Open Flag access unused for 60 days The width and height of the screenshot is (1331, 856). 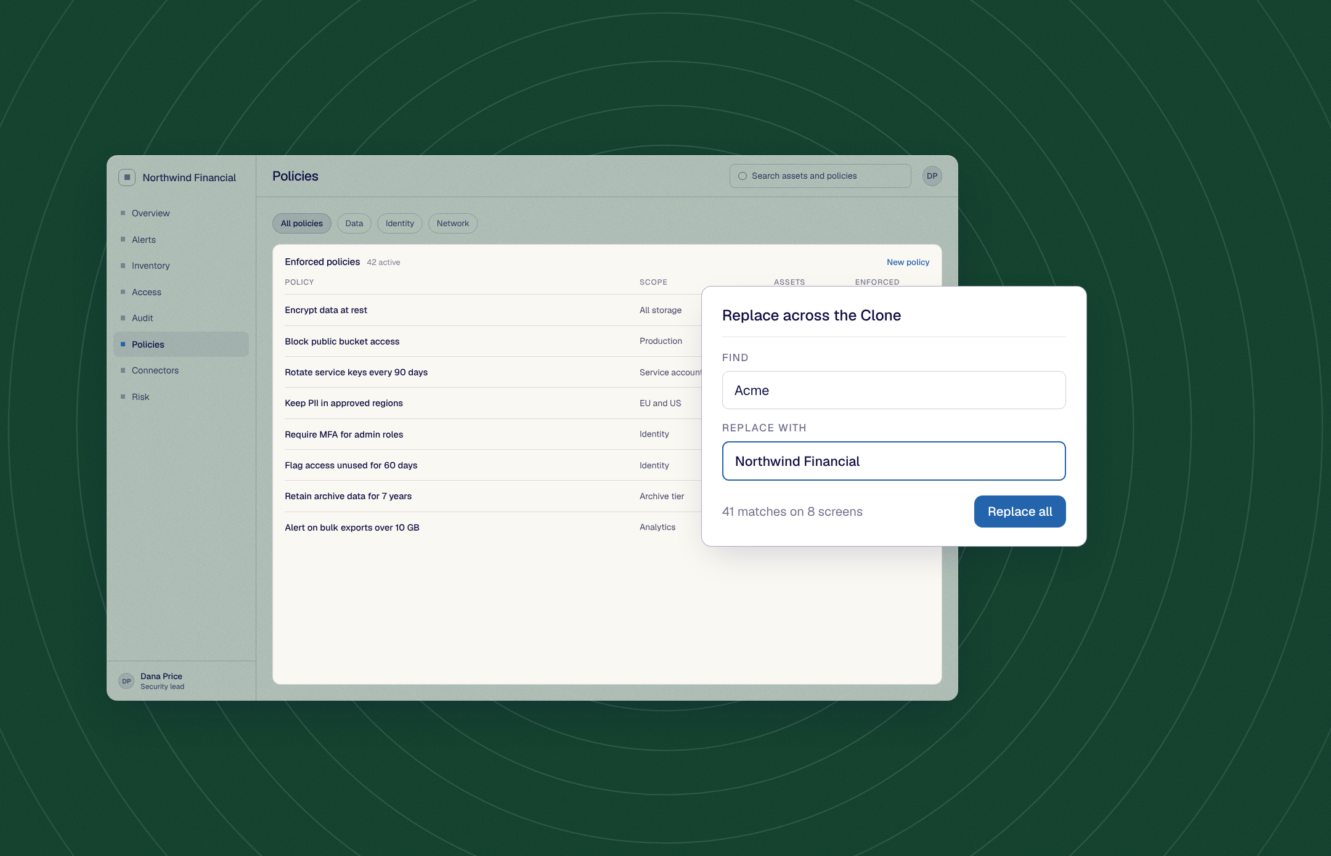(351, 465)
